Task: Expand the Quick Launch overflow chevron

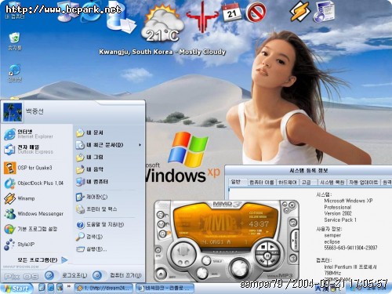Action: 69,286
